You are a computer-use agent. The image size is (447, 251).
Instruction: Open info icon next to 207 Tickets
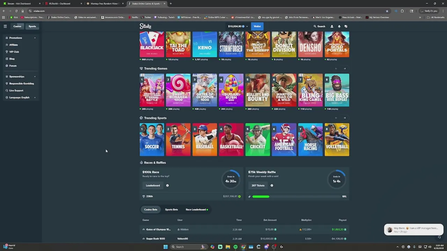[272, 185]
